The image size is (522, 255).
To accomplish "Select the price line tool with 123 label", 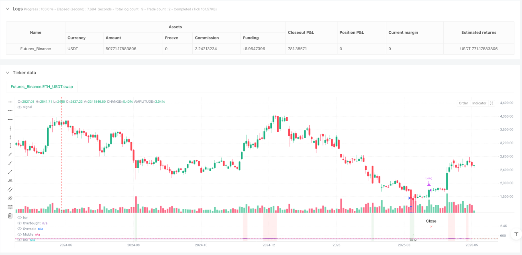I will click(10, 181).
